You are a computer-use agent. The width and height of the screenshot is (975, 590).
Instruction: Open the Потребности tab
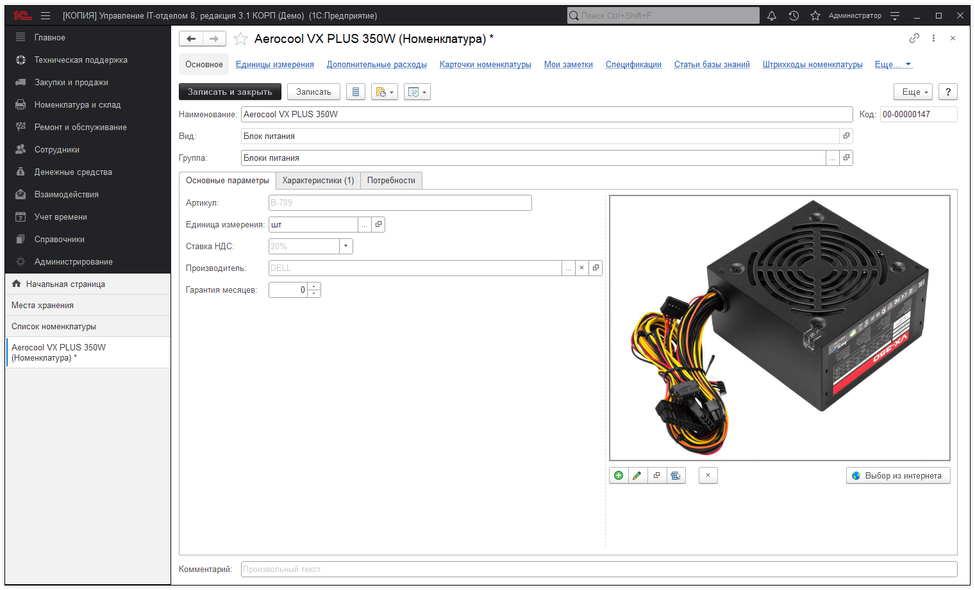click(391, 181)
